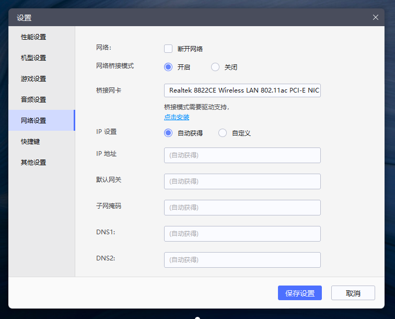Click the 桥接模式需要驱动支持 notice text
The width and height of the screenshot is (395, 319).
[x=196, y=107]
